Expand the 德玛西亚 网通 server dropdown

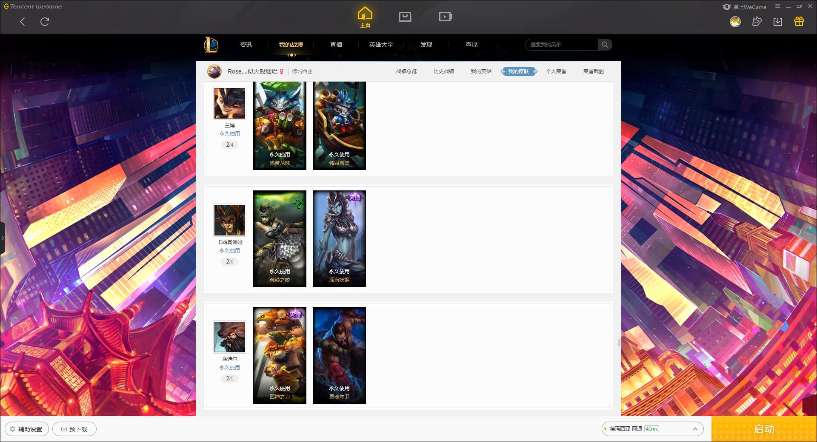653,429
